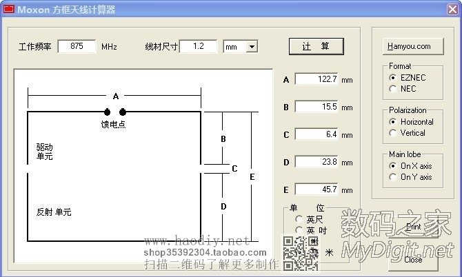
Task: Click the QR code image
Action: (301, 253)
